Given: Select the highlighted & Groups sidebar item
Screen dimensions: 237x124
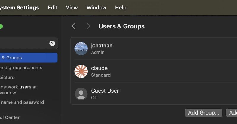Looking at the screenshot, I should point(29,58).
